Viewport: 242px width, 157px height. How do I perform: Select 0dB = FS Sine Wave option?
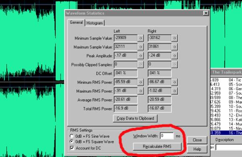[72, 136]
